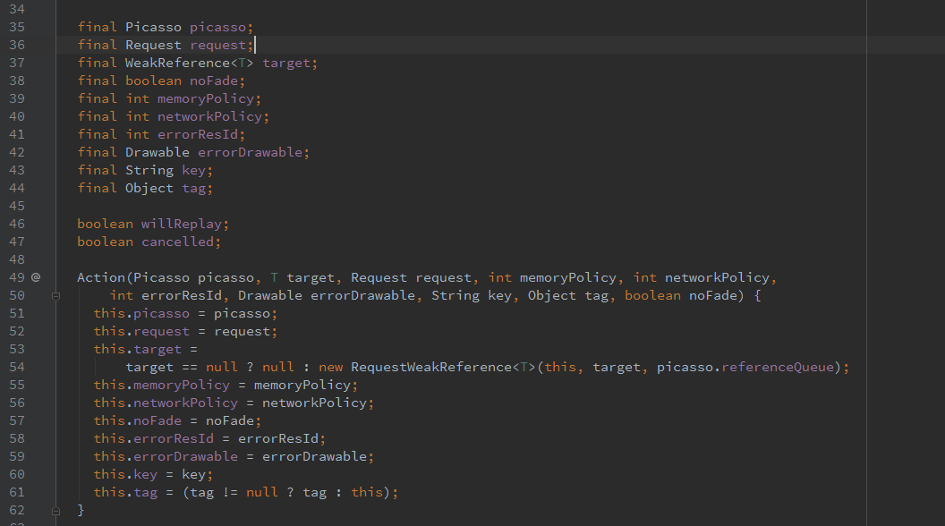Click line number 54 in the gutter
The height and width of the screenshot is (526, 945).
(17, 367)
